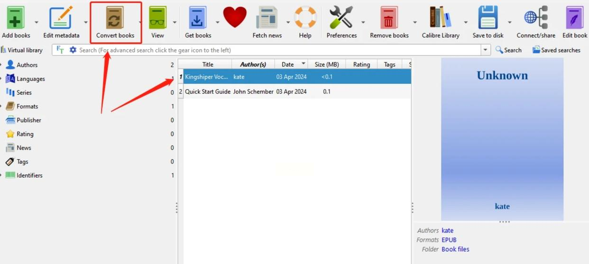Click the Search button
The width and height of the screenshot is (589, 264).
[508, 50]
